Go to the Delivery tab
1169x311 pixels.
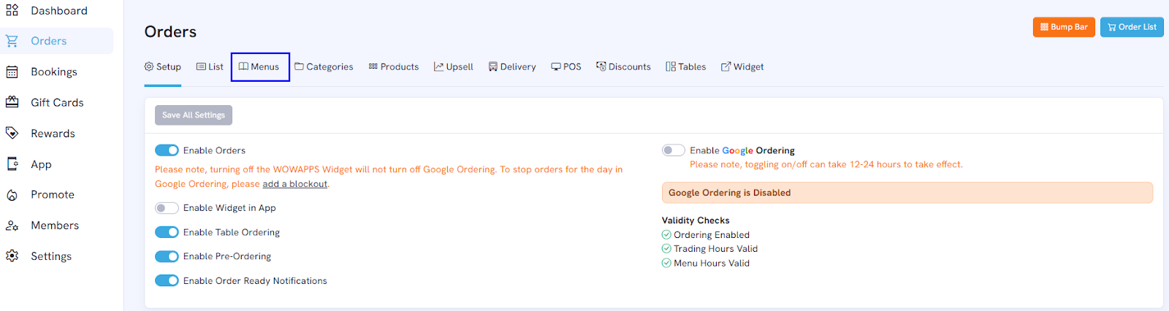pyautogui.click(x=512, y=66)
